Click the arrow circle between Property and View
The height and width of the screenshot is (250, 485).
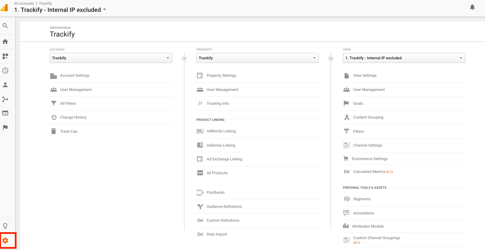click(x=331, y=59)
